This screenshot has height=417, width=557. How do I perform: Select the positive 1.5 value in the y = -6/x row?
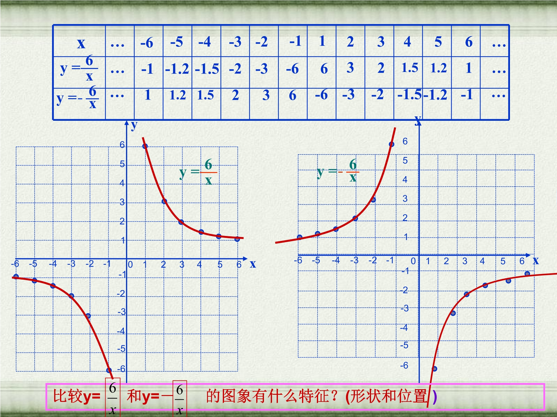[206, 95]
